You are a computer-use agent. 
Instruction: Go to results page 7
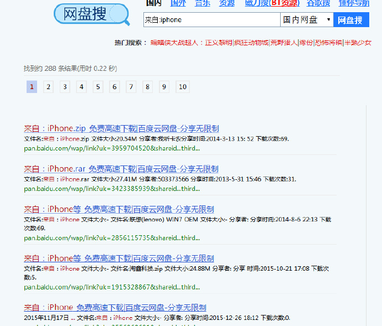point(131,87)
